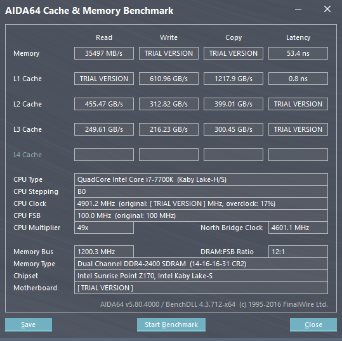Minimize the AIDA64 benchmark window
342x341 pixels.
click(x=298, y=10)
